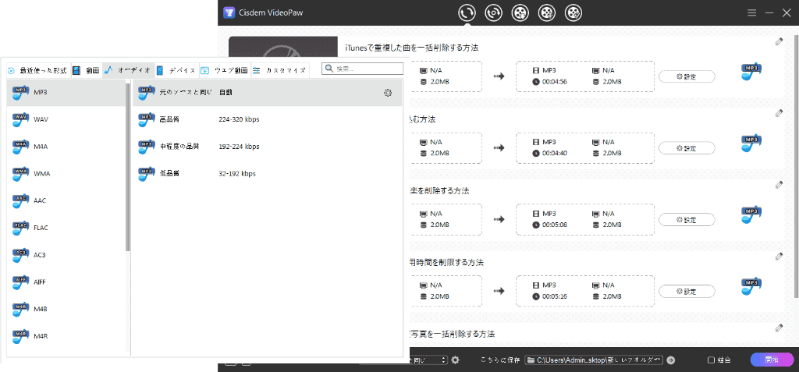Click the magnifier icon in the format search box
Image resolution: width=799 pixels, height=372 pixels.
click(x=329, y=69)
